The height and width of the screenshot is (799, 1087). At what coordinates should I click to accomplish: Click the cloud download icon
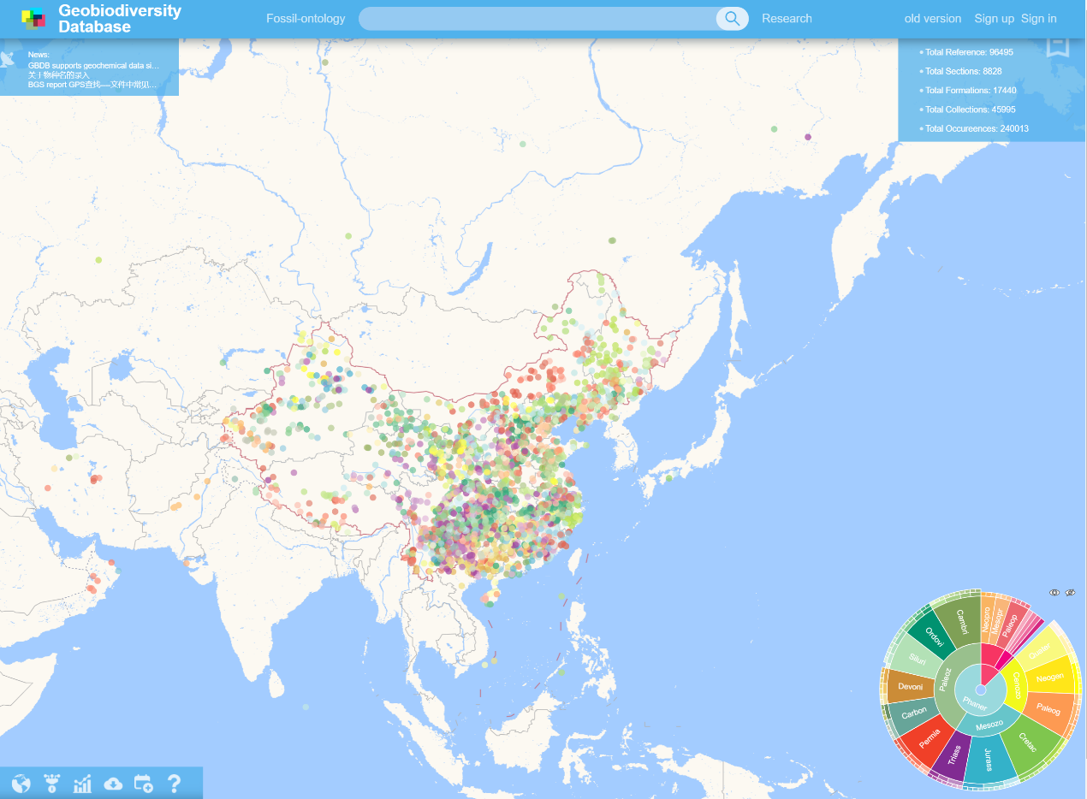pos(113,783)
